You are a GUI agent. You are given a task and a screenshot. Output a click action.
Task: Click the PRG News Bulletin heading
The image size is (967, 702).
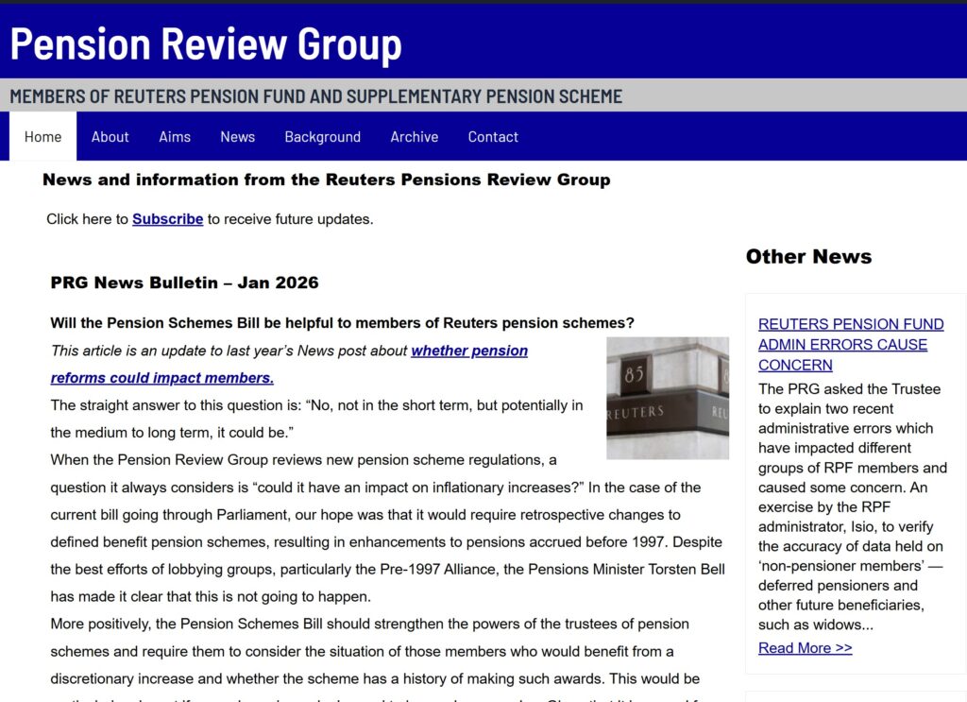tap(184, 282)
